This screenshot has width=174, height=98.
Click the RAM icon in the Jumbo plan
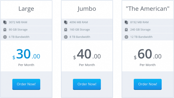tap(66, 22)
